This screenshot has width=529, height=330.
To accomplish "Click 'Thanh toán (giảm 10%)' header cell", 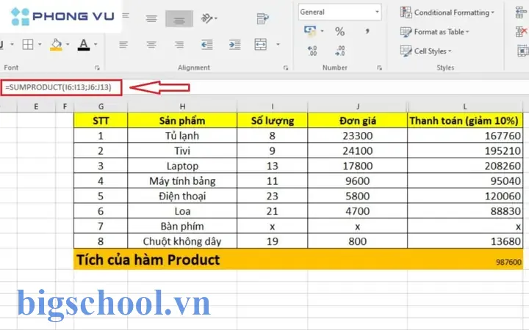I will pos(465,120).
